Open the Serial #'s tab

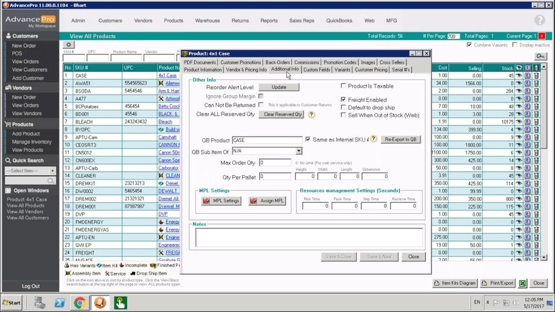click(401, 70)
